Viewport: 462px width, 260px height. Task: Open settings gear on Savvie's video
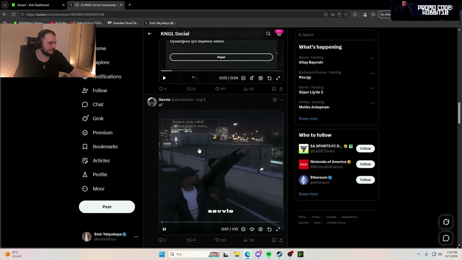[261, 229]
